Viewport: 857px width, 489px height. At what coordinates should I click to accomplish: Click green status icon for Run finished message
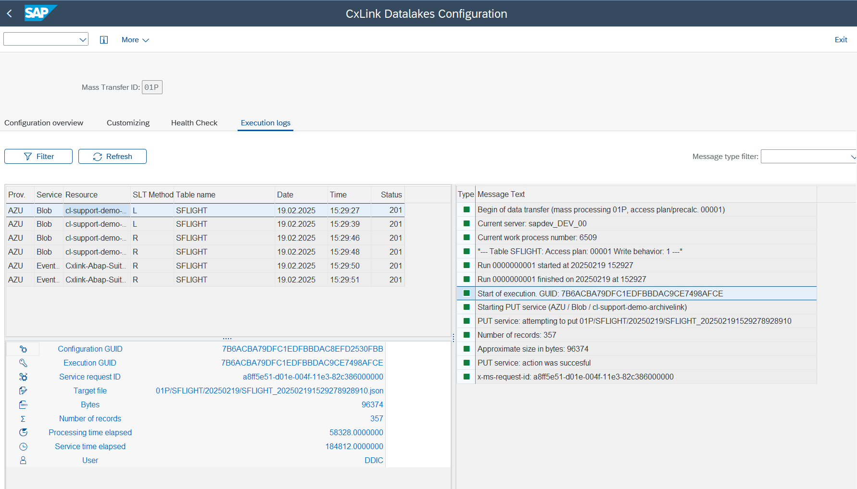[x=466, y=279]
